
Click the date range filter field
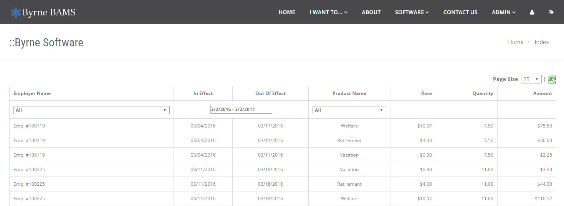click(241, 109)
